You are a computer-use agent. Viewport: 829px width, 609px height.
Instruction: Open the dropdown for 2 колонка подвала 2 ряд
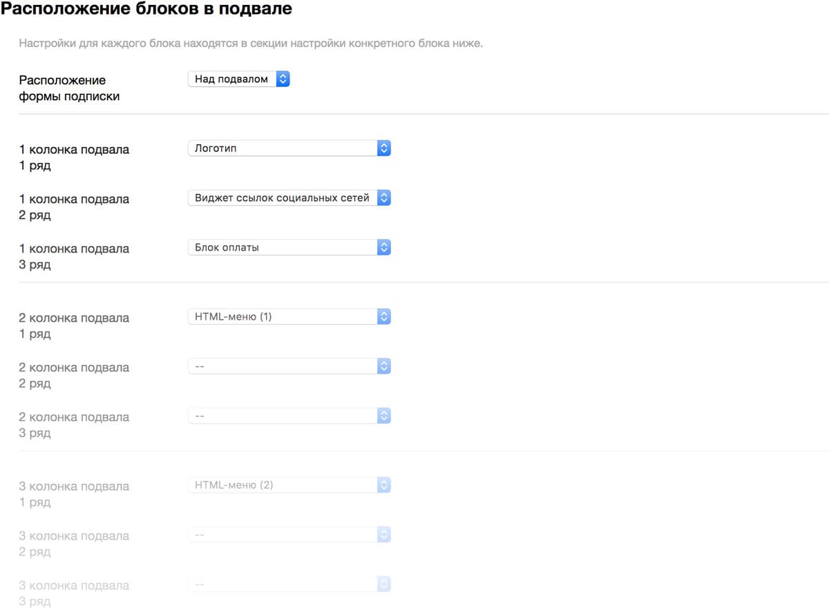point(289,366)
